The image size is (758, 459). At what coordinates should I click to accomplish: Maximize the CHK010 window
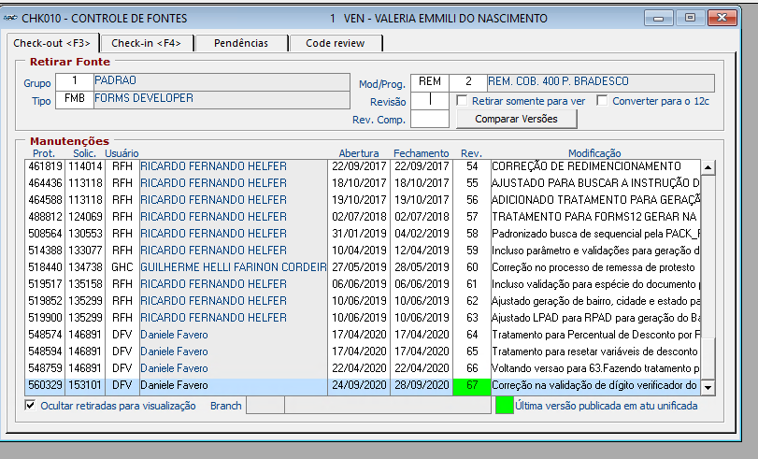pos(690,19)
